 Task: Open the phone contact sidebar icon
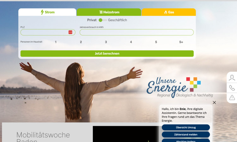232,88
